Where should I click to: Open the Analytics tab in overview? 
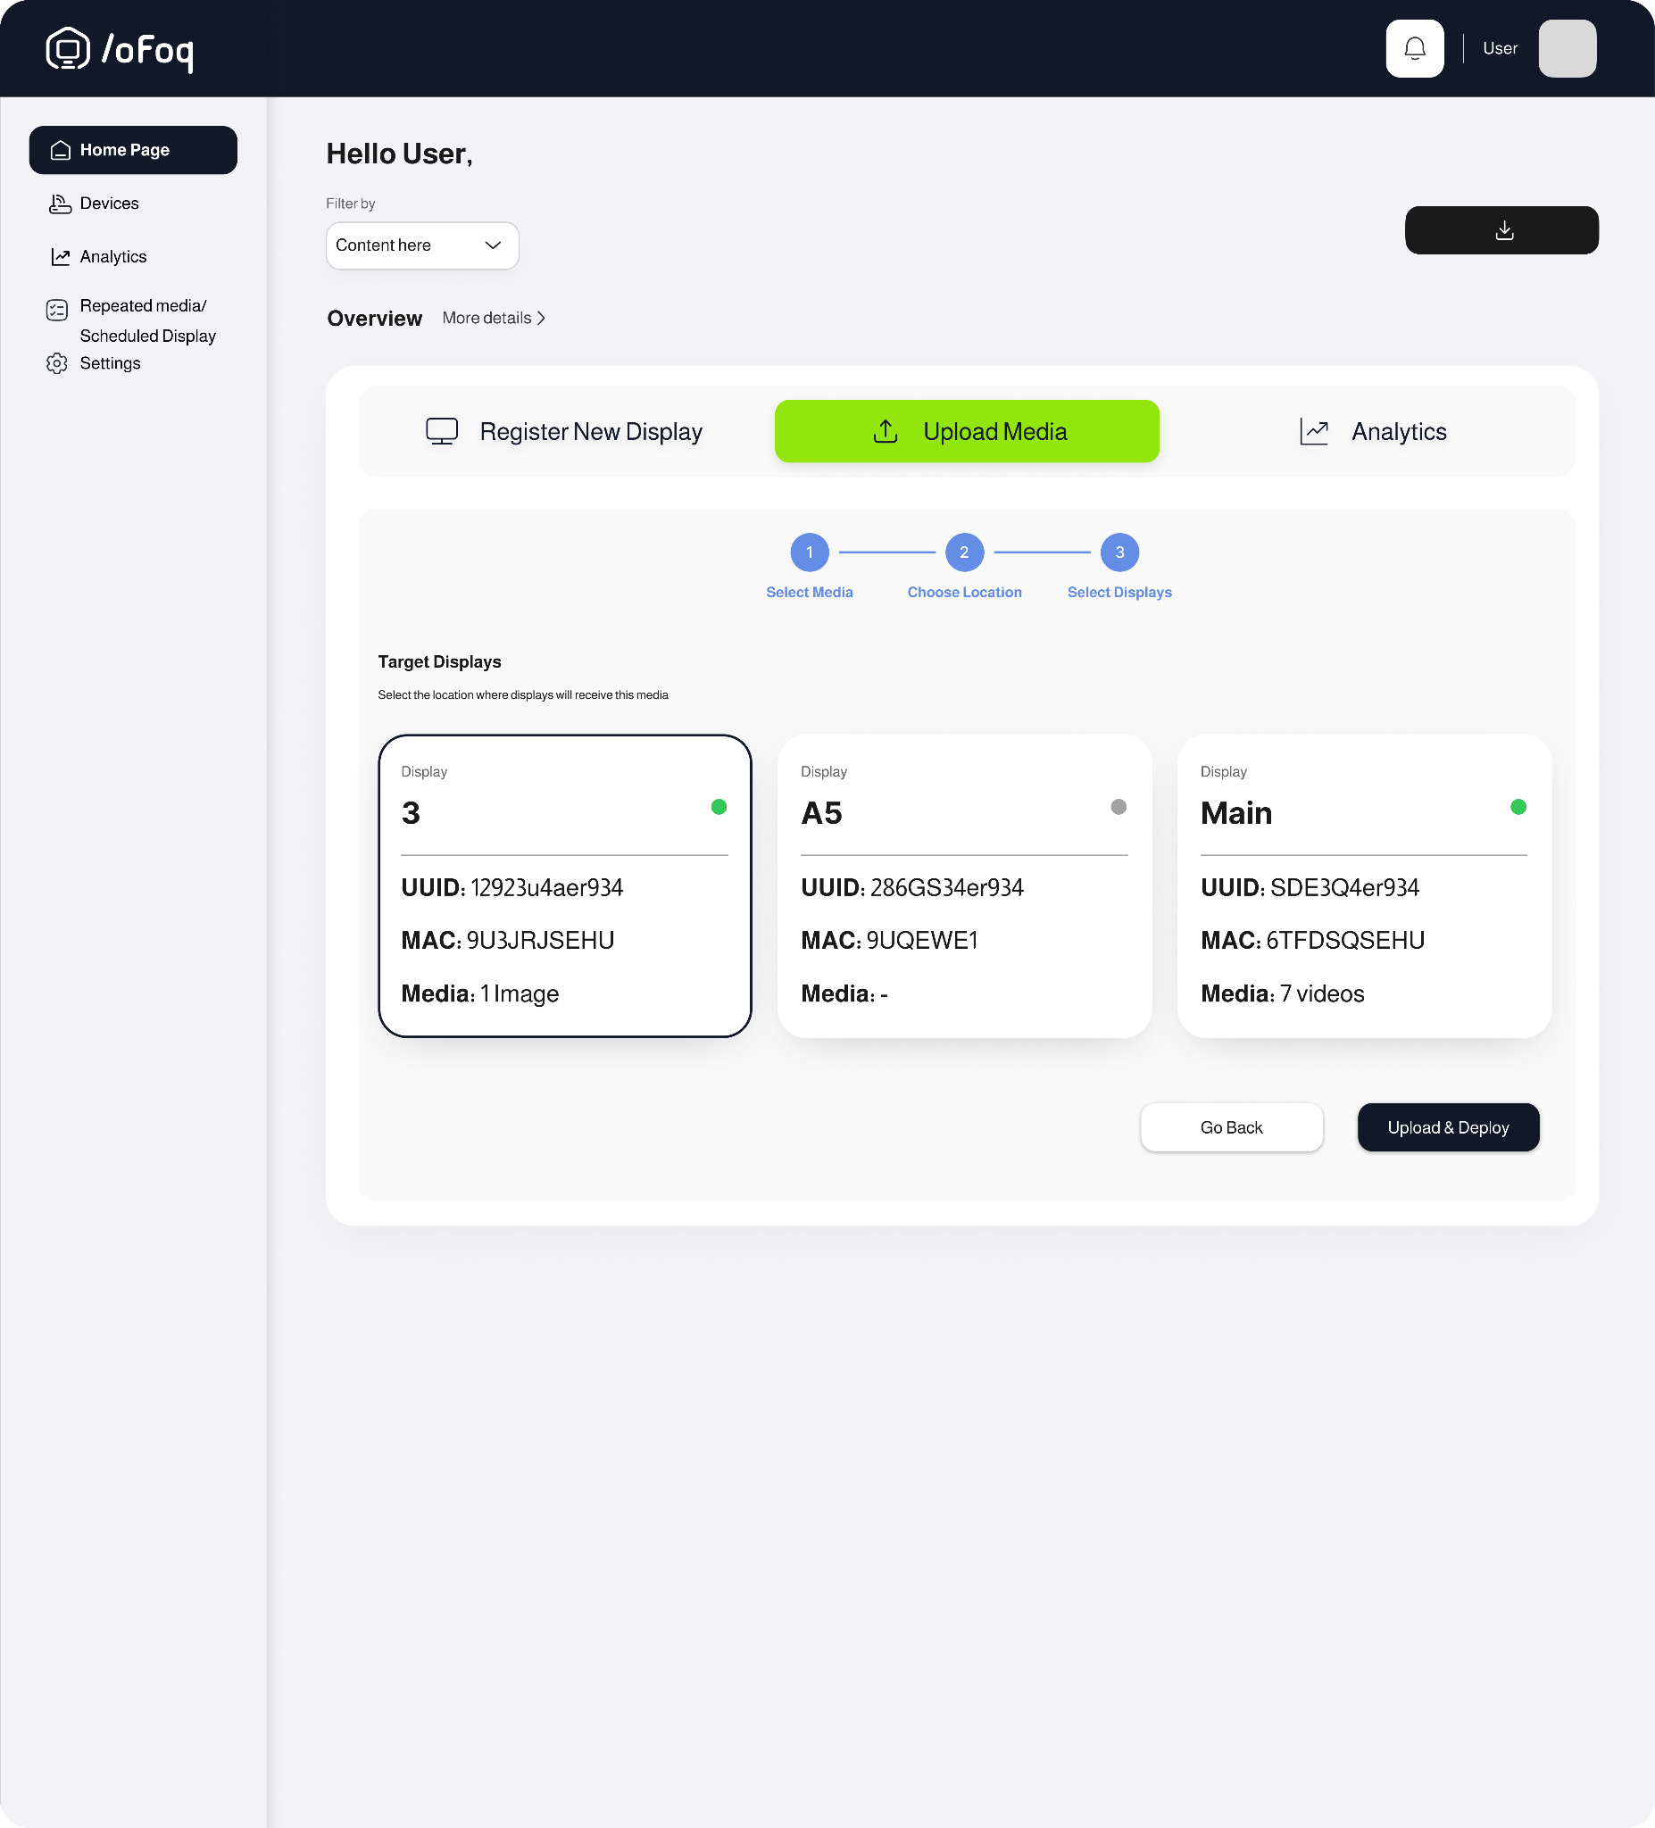(1372, 432)
